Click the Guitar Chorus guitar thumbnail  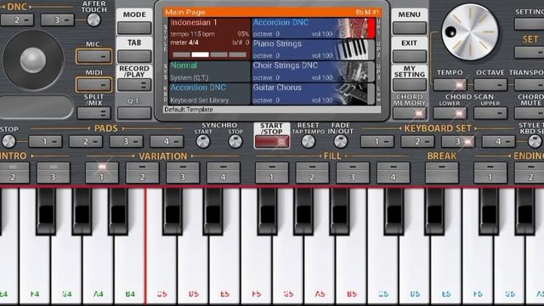[x=354, y=93]
